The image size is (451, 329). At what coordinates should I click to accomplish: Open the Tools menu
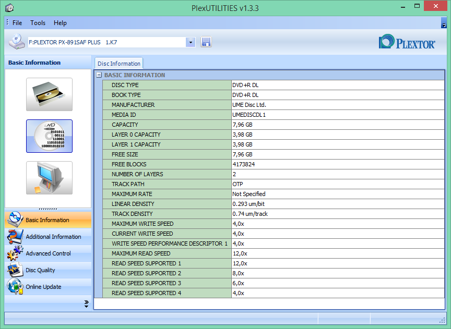(x=38, y=23)
